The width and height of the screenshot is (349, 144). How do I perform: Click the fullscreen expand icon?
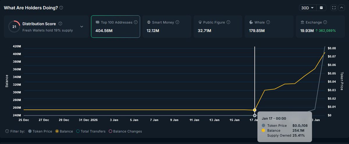[x=334, y=8]
